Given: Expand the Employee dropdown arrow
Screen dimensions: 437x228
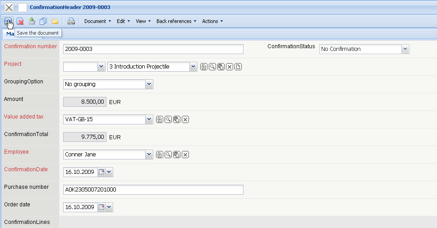Looking at the screenshot, I should [149, 155].
